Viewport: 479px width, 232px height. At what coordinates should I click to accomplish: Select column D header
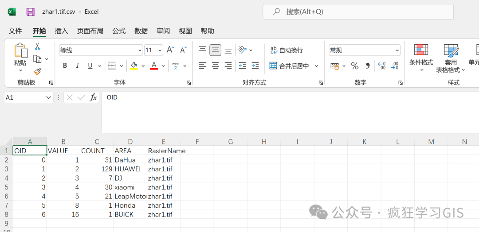click(130, 141)
